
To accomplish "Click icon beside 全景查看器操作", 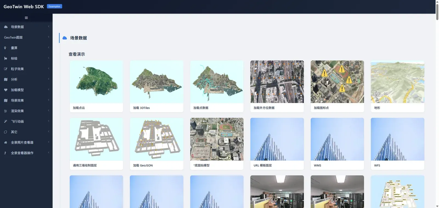I will (5, 153).
